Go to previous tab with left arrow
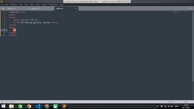 click(x=2, y=8)
